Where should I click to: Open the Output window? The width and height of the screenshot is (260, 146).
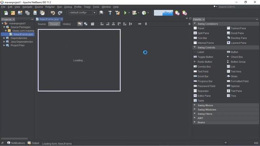pos(33,143)
